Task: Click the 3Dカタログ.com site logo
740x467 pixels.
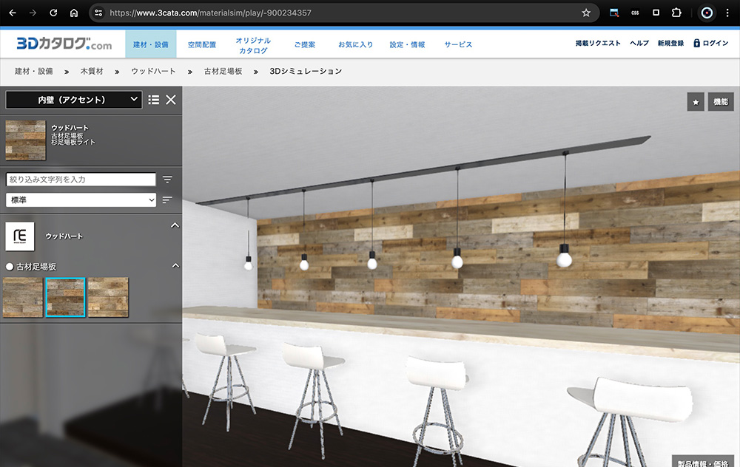Action: [x=64, y=44]
